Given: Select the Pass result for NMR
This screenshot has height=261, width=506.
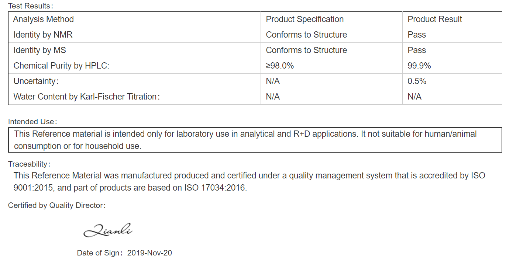Looking at the screenshot, I should click(417, 35).
